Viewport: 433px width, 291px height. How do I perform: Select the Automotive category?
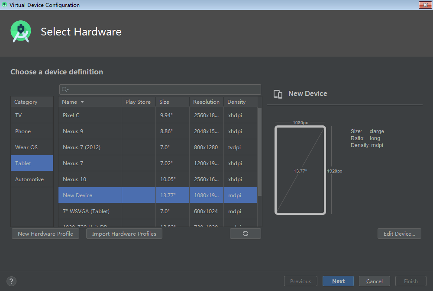[x=32, y=179]
